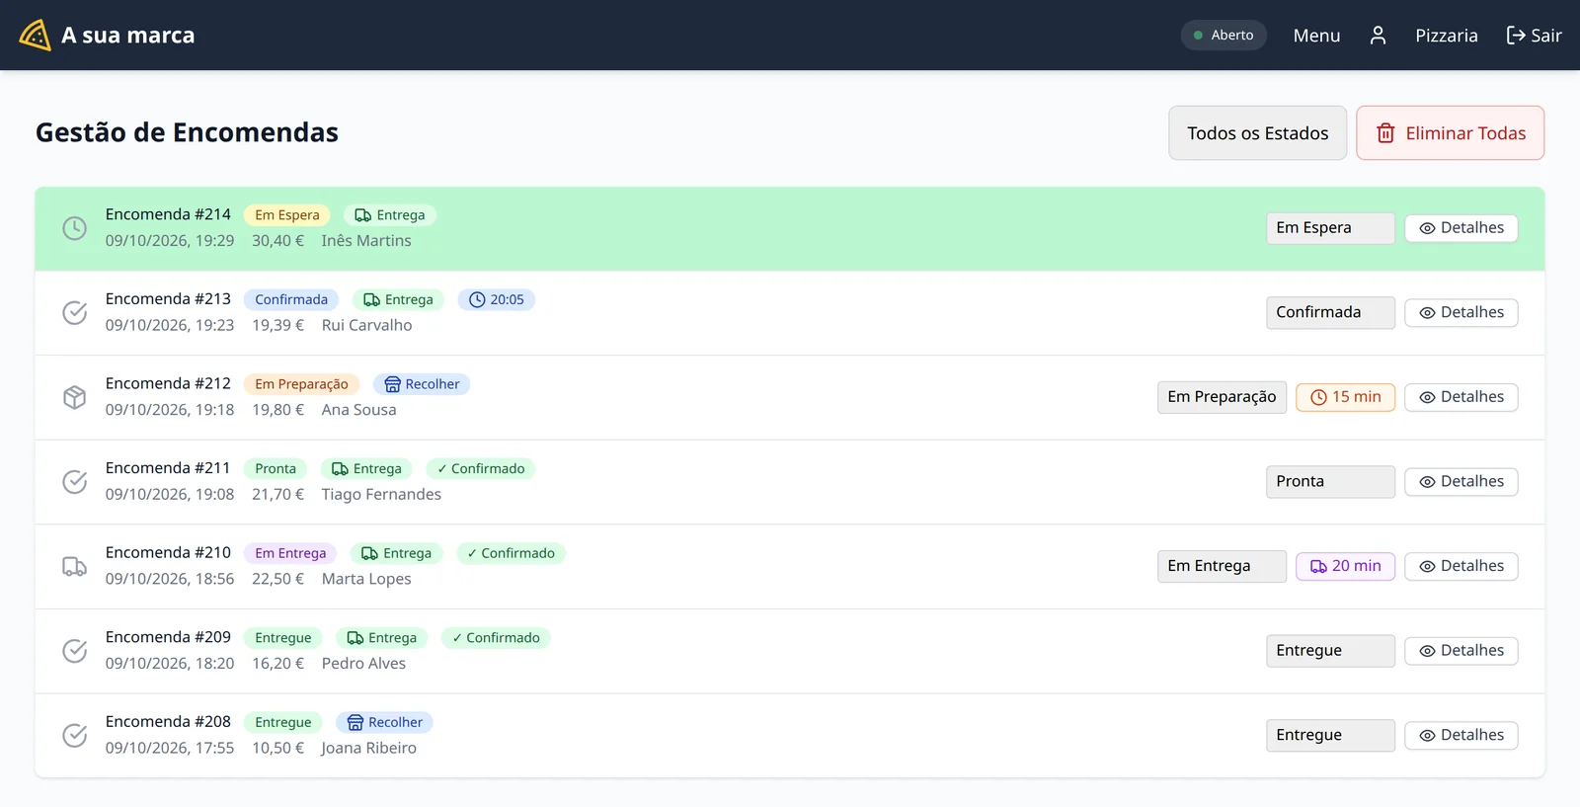Click the box package icon of Encomenda #212
This screenshot has width=1580, height=807.
(75, 397)
